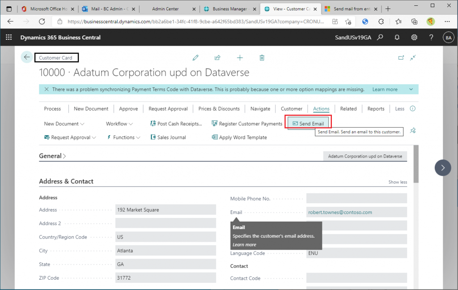Dismiss the synchronization notification with the X
Viewport: 458px width, 290px height.
tap(47, 90)
